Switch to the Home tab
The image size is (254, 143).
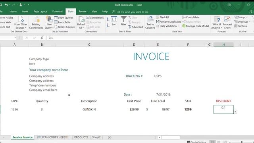pos(13,12)
